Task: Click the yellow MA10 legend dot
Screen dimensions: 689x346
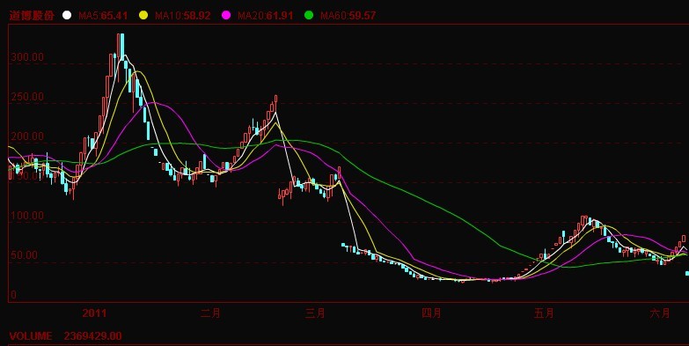Action: tap(143, 15)
